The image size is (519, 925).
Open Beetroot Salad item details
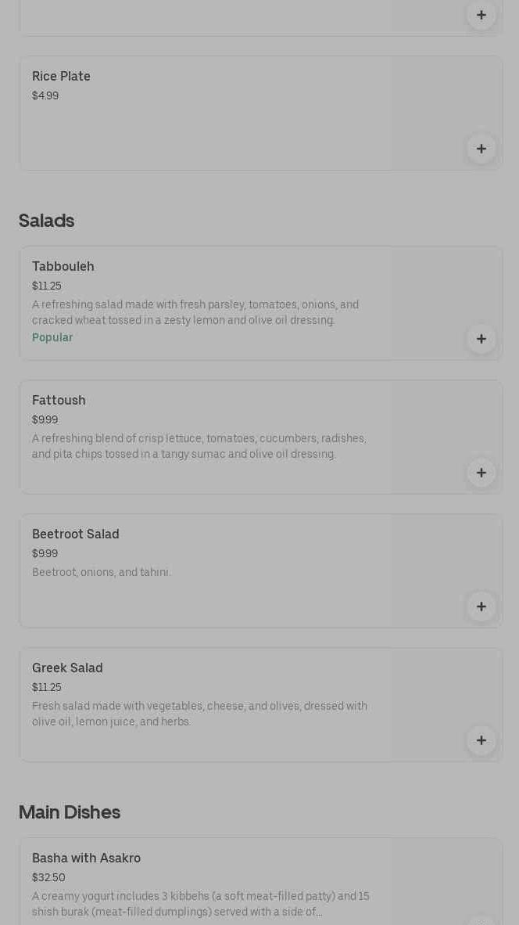tap(75, 534)
